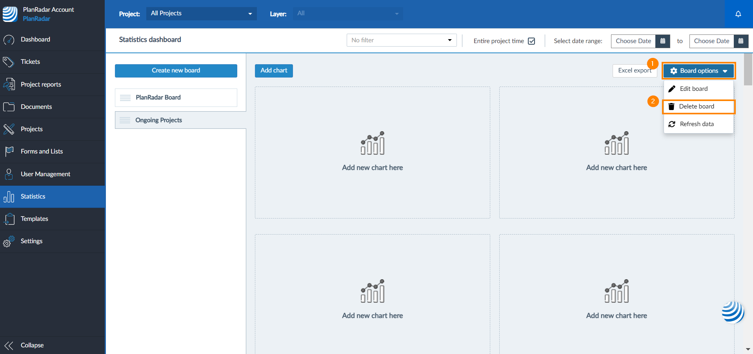Open the Tickets section via its tag icon

point(9,62)
